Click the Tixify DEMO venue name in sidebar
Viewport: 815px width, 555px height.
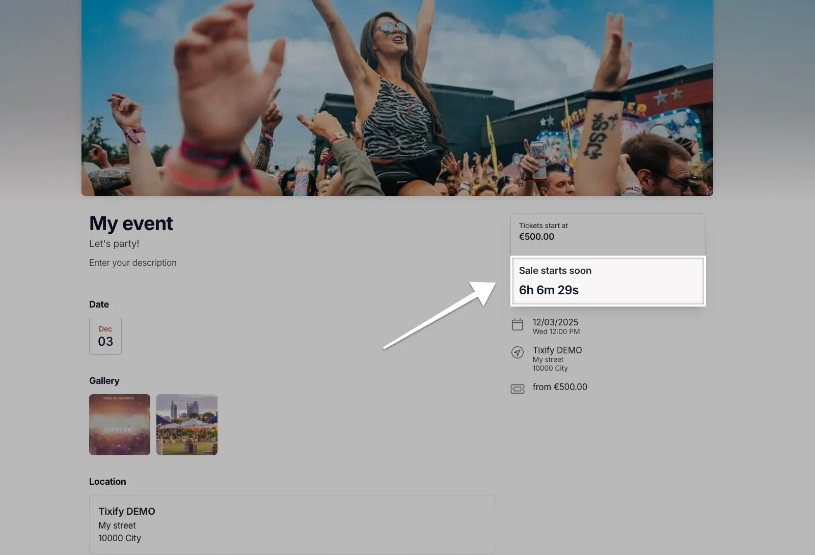557,350
